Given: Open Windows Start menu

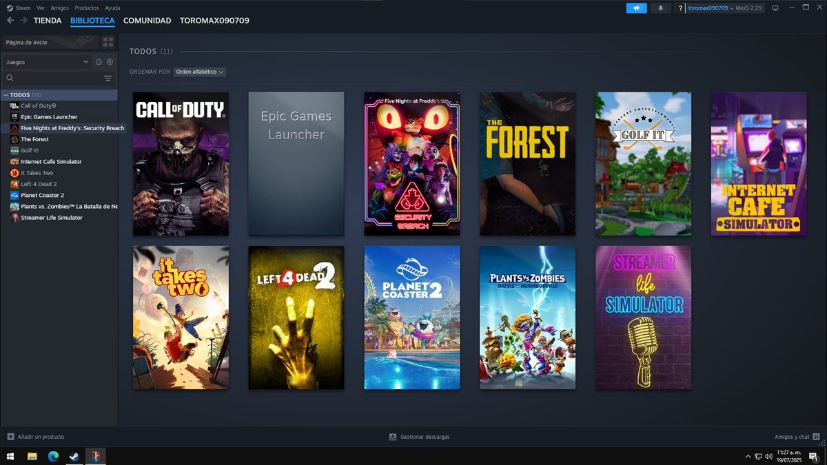Looking at the screenshot, I should click(10, 456).
